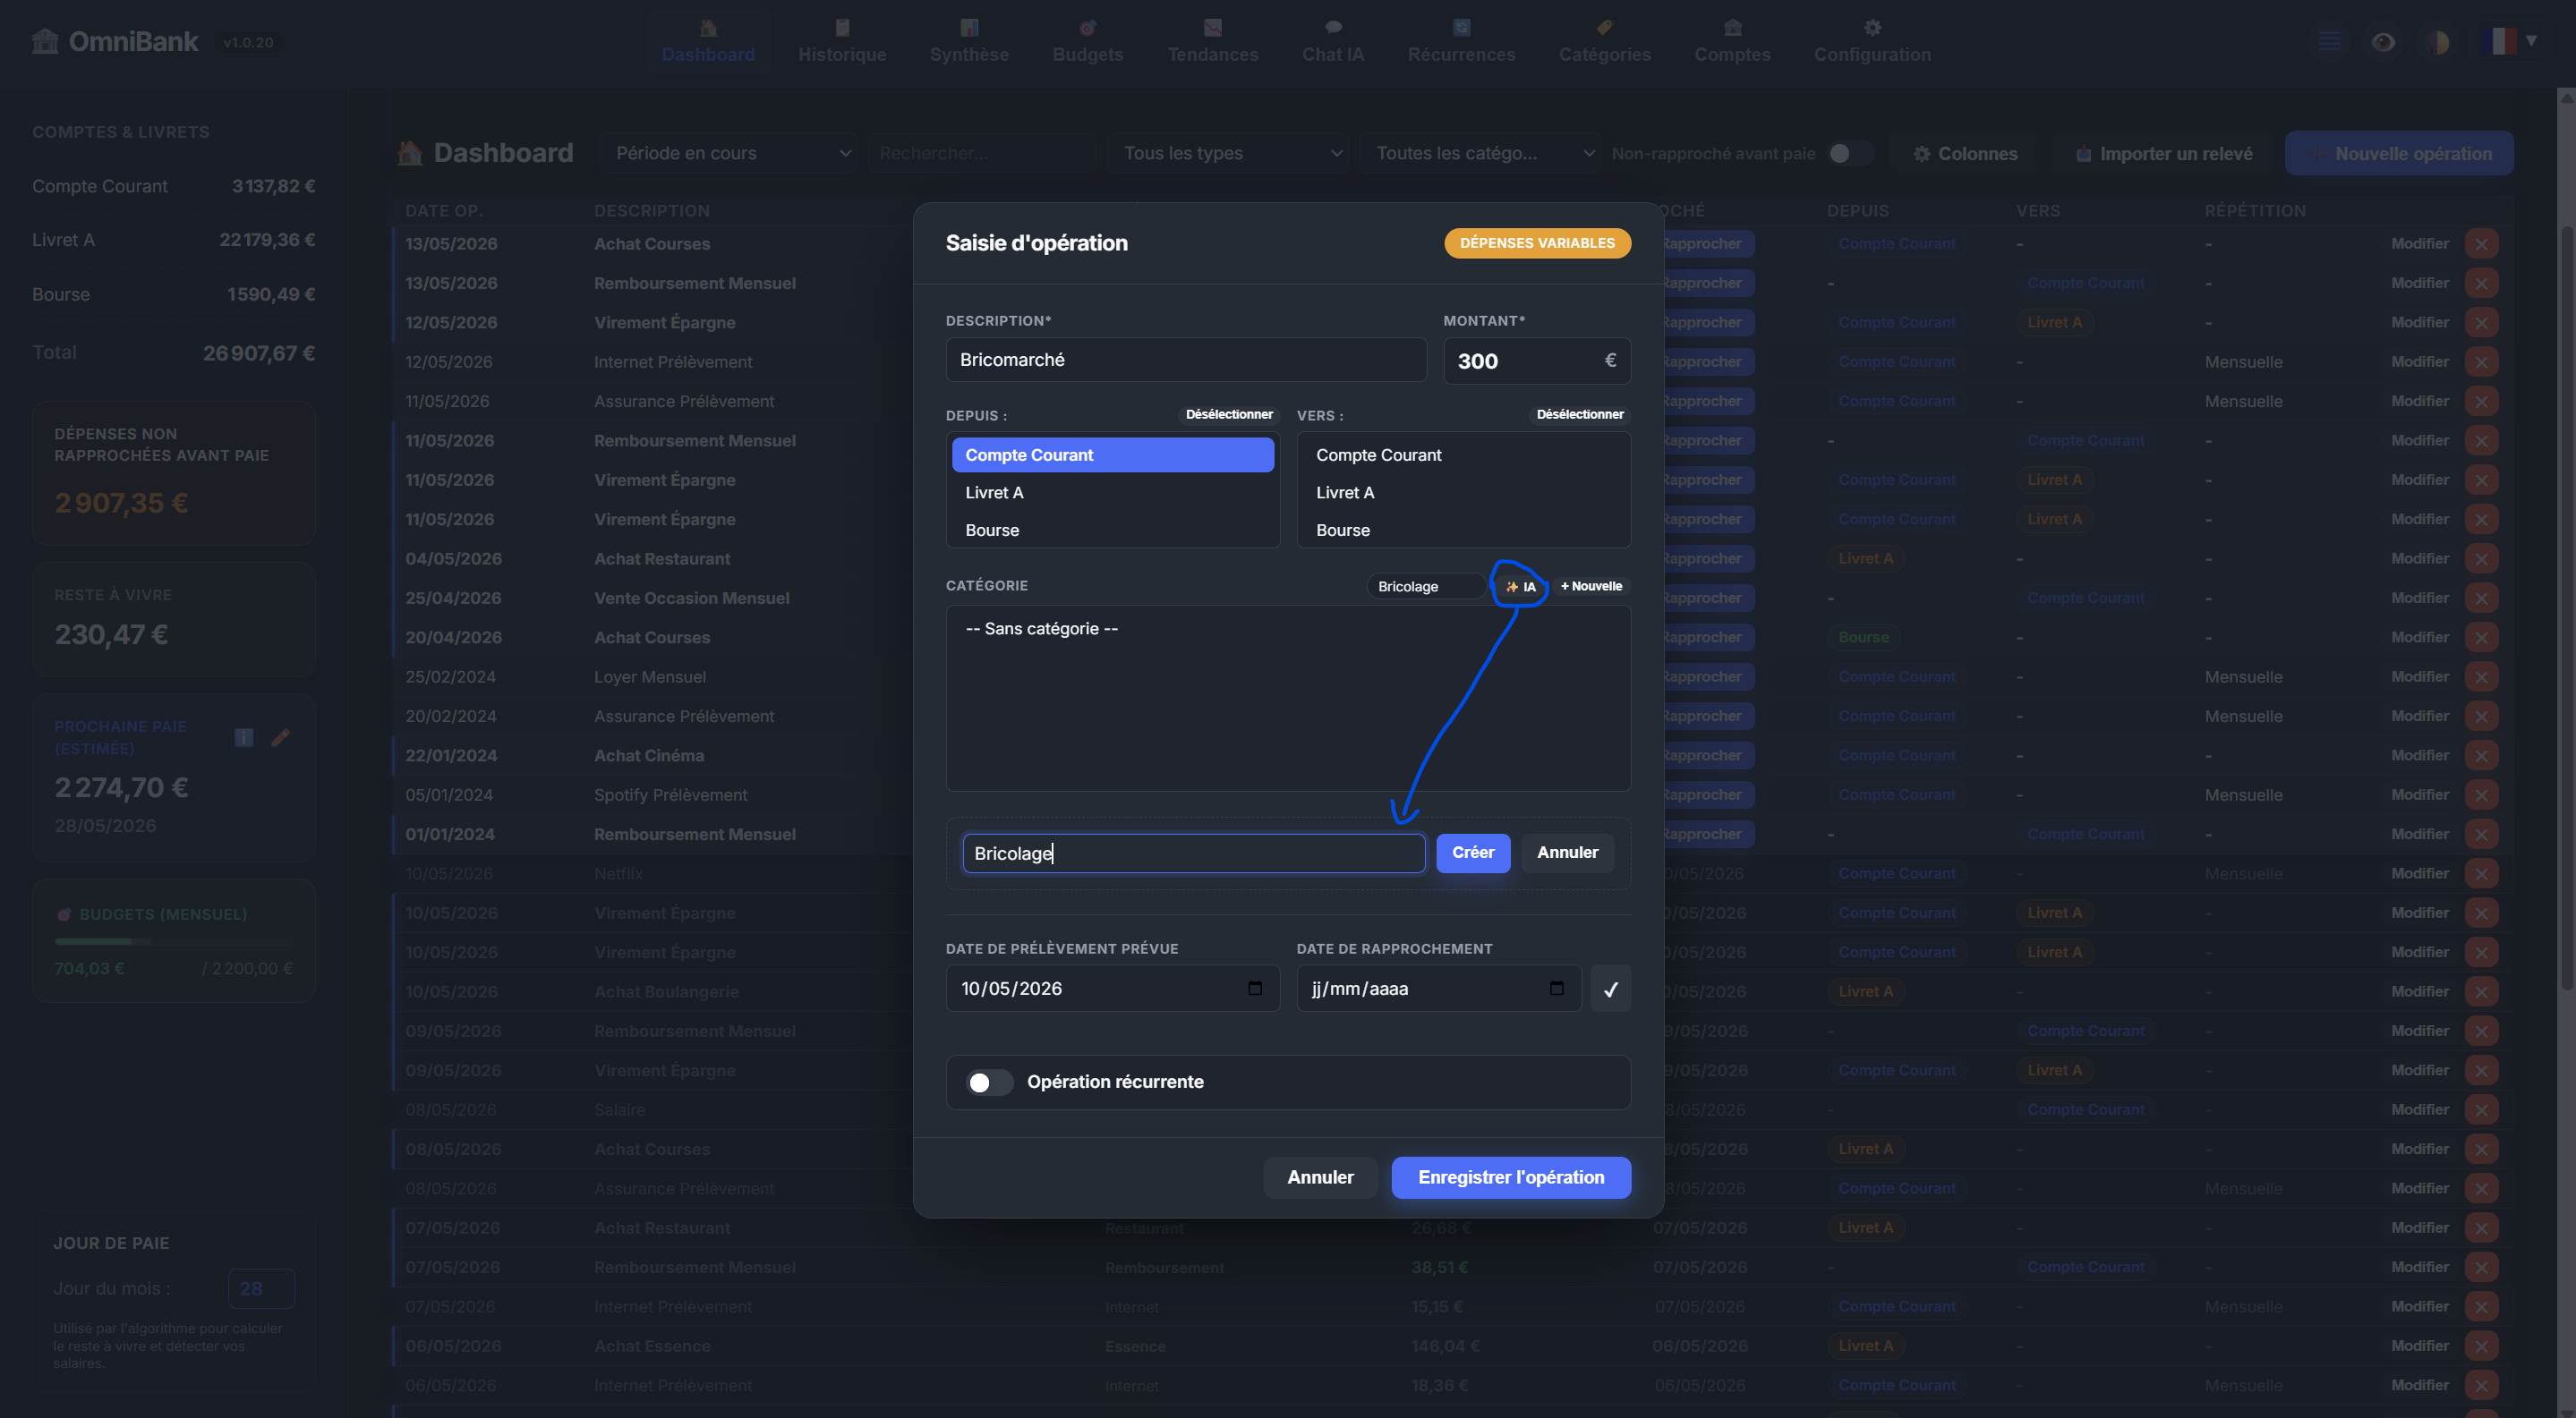Click the checkmark button beside rapprochement date
Screen dimensions: 2576x1418
1610,989
